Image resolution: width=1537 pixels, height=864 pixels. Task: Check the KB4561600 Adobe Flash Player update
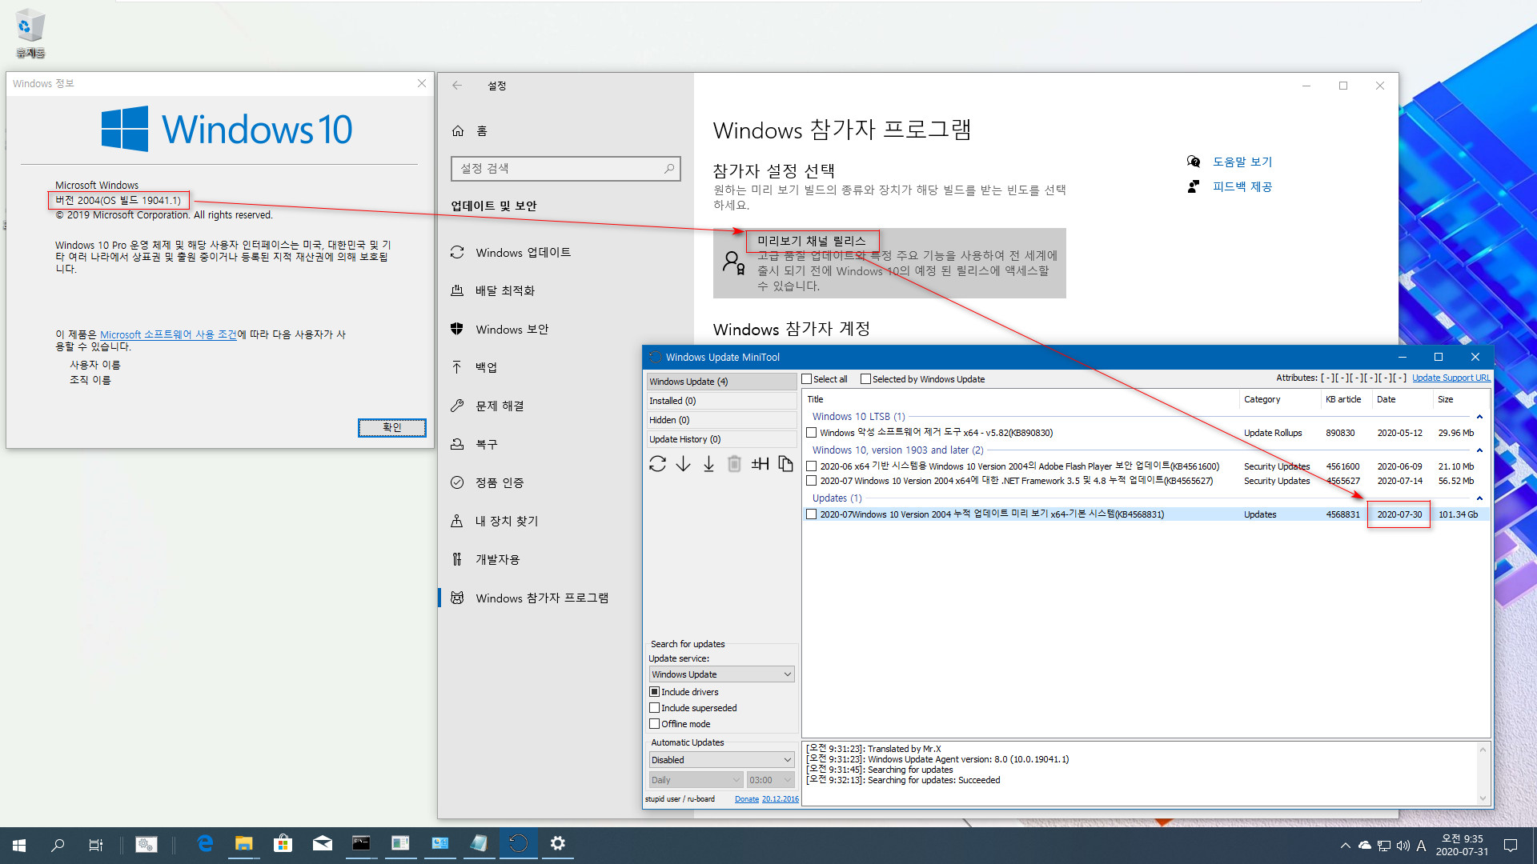[x=811, y=466]
